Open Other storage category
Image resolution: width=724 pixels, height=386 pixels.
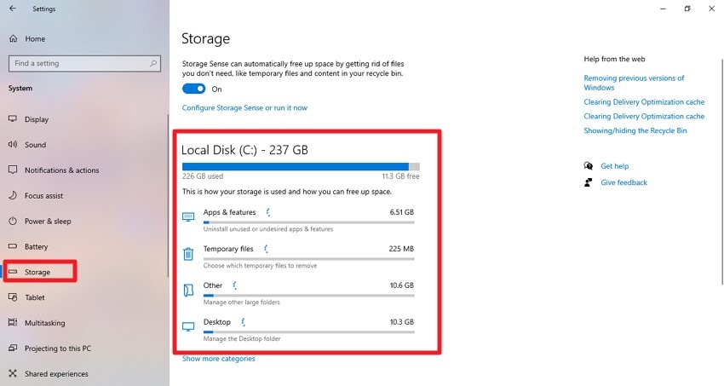[299, 293]
